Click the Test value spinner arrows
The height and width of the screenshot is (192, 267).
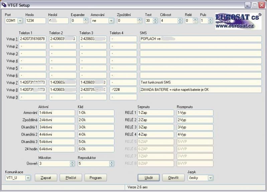point(155,21)
